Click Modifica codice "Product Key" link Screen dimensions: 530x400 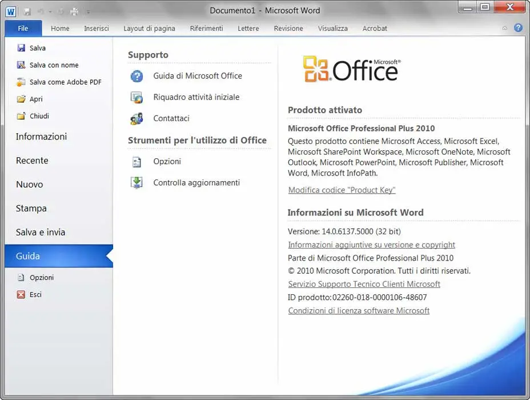click(342, 190)
